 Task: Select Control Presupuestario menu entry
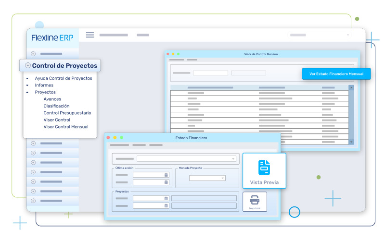click(67, 113)
